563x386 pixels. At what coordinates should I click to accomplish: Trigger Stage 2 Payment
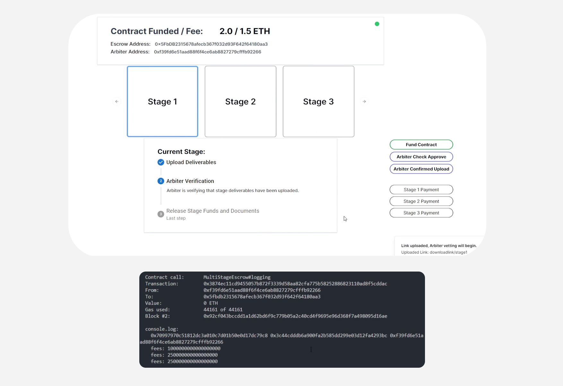421,201
